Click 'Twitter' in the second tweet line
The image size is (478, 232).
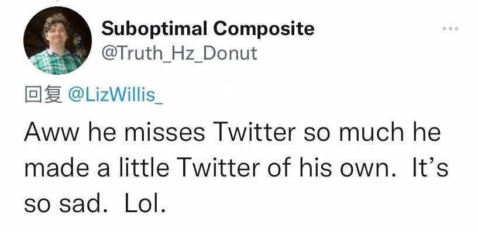(220, 167)
